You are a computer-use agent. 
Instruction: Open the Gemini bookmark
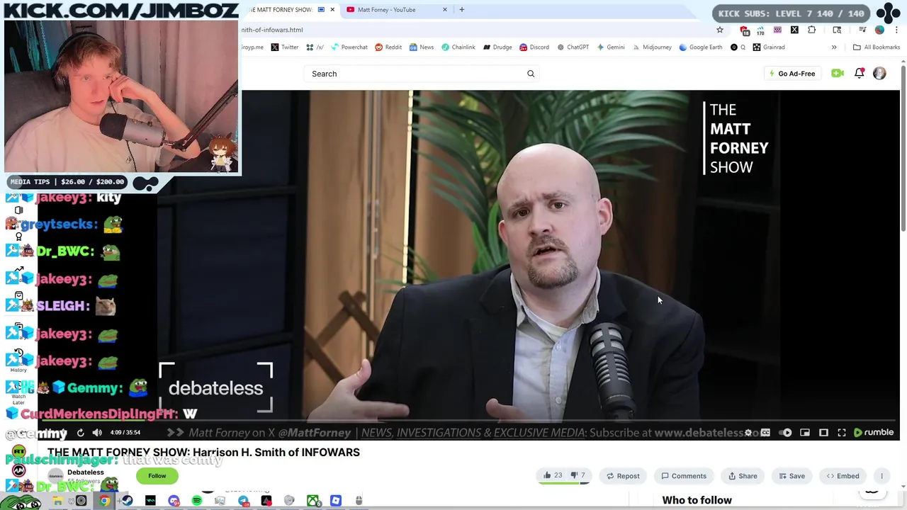click(x=611, y=47)
